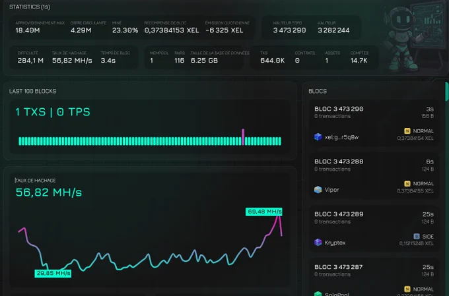Click the BLOCS panel heading
Screen dimensions: 449x296
coord(318,91)
